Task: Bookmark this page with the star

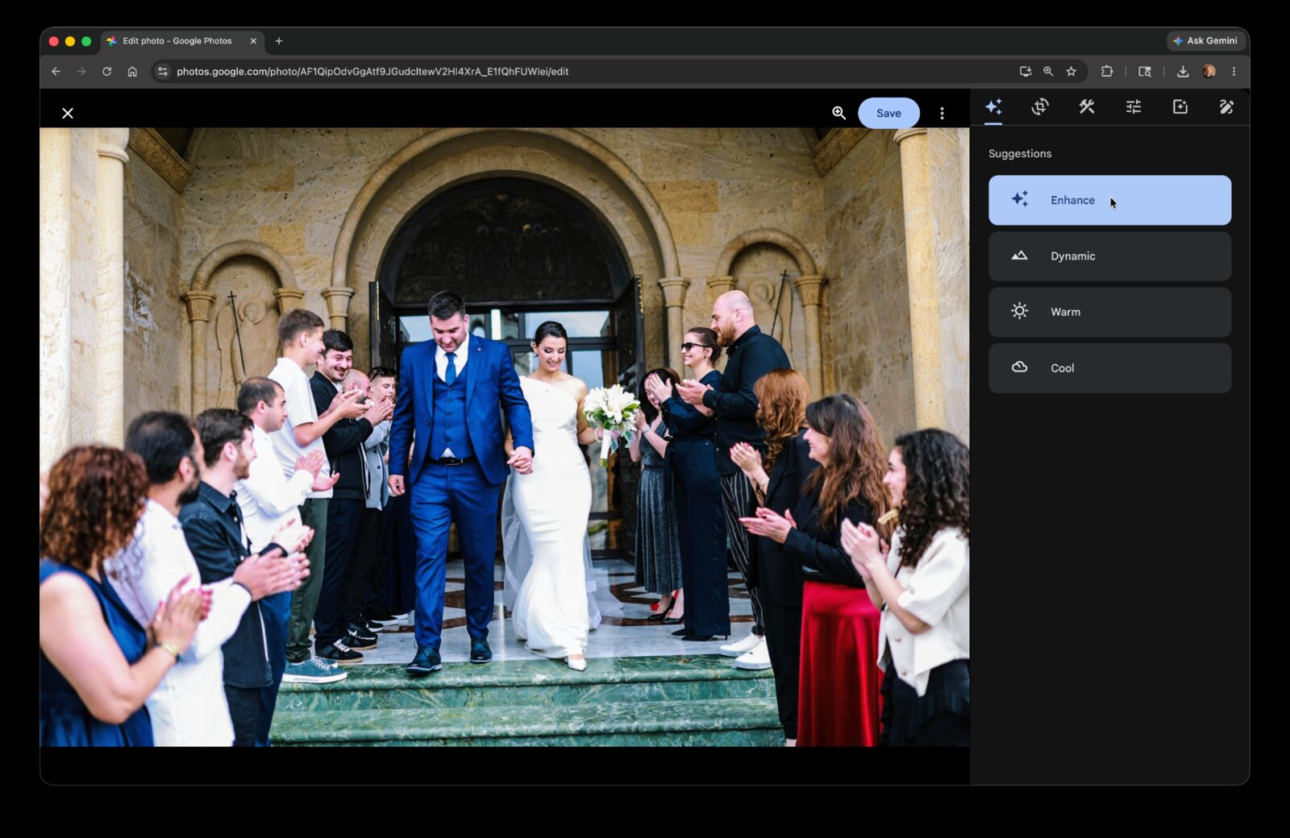Action: click(1071, 72)
